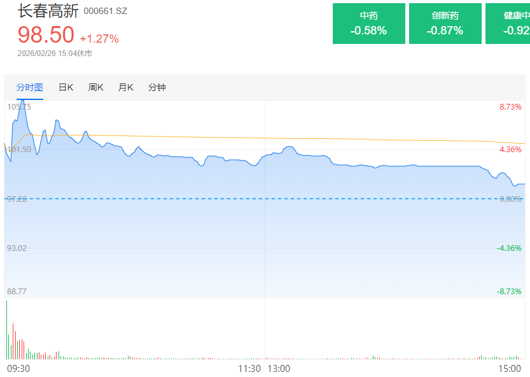The image size is (530, 377).
Task: Click the +1.27% change figure
Action: 99,39
